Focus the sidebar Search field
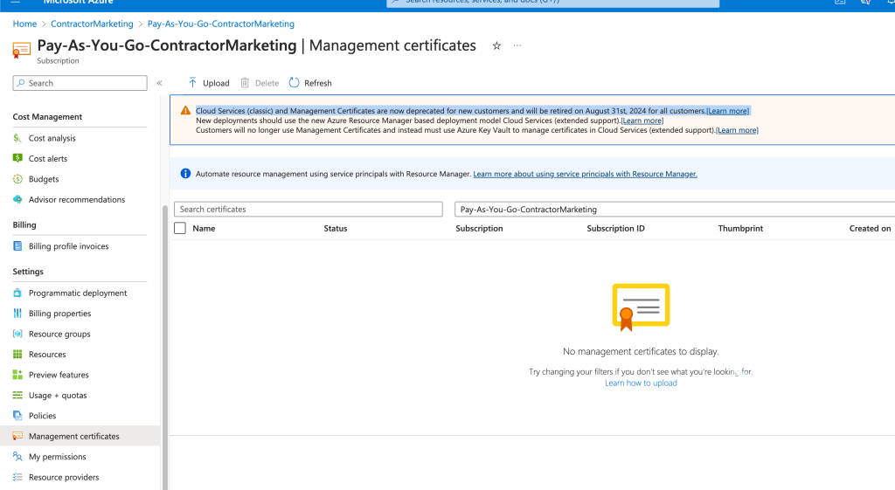The width and height of the screenshot is (895, 490). [x=80, y=83]
